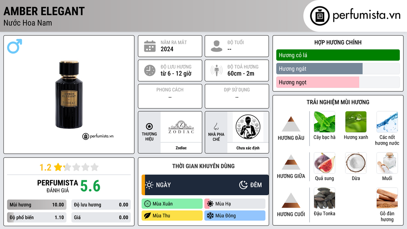Image resolution: width=407 pixels, height=229 pixels.
Task: Click the Mùa Thu season button
Action: (172, 215)
